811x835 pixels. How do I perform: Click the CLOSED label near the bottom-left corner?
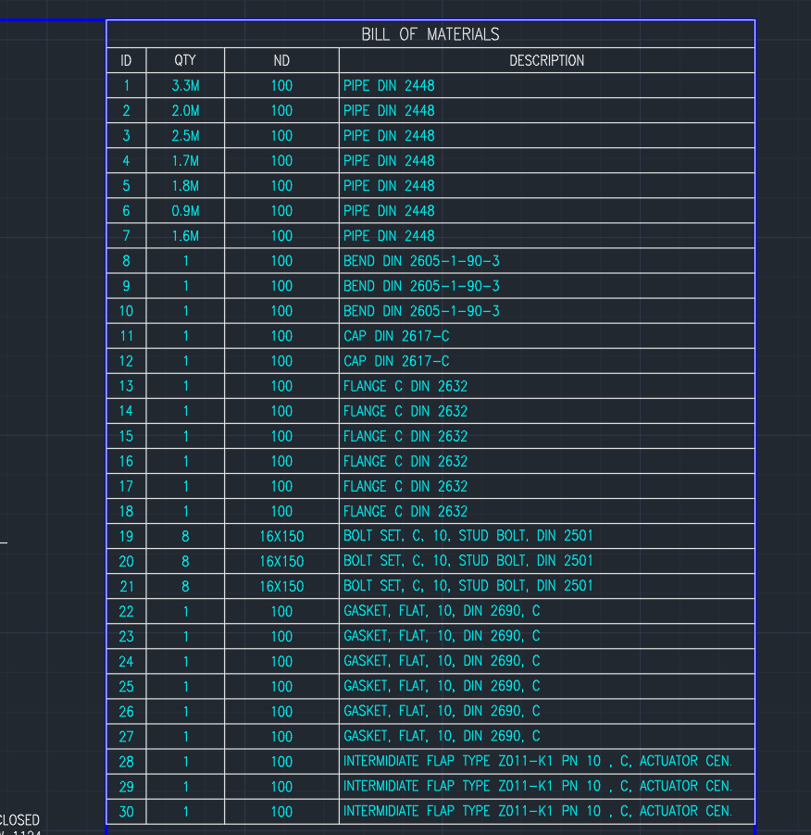coord(19,819)
